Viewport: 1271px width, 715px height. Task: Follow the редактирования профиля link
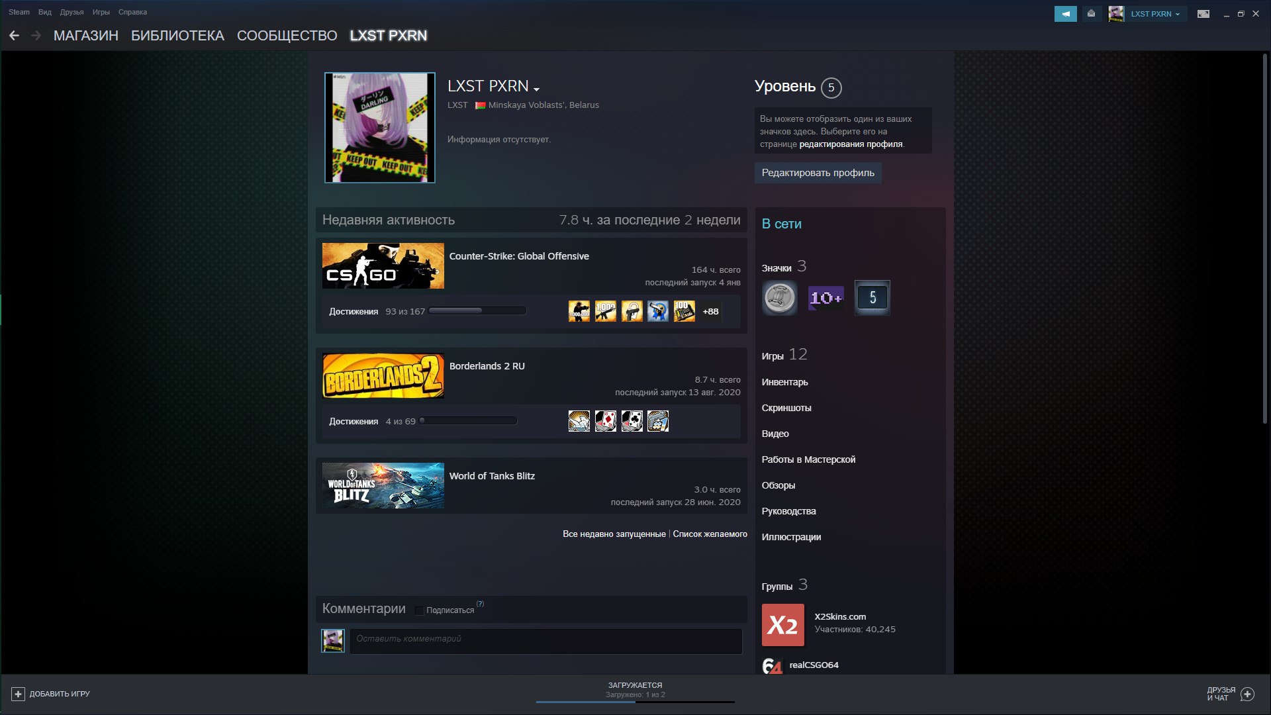[x=851, y=144]
